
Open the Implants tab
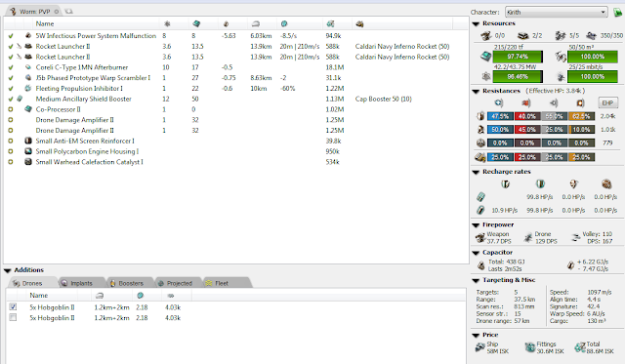(x=81, y=283)
